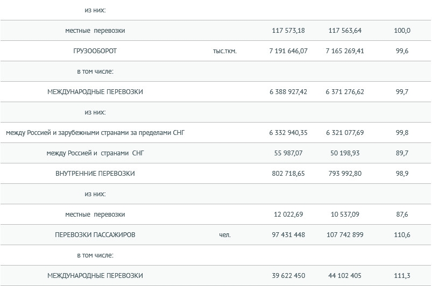Image resolution: width=432 pixels, height=286 pixels.
Task: Click the value 97 431 448
Action: 288,235
